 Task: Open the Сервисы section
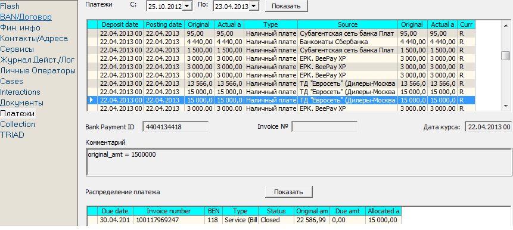[x=17, y=49]
